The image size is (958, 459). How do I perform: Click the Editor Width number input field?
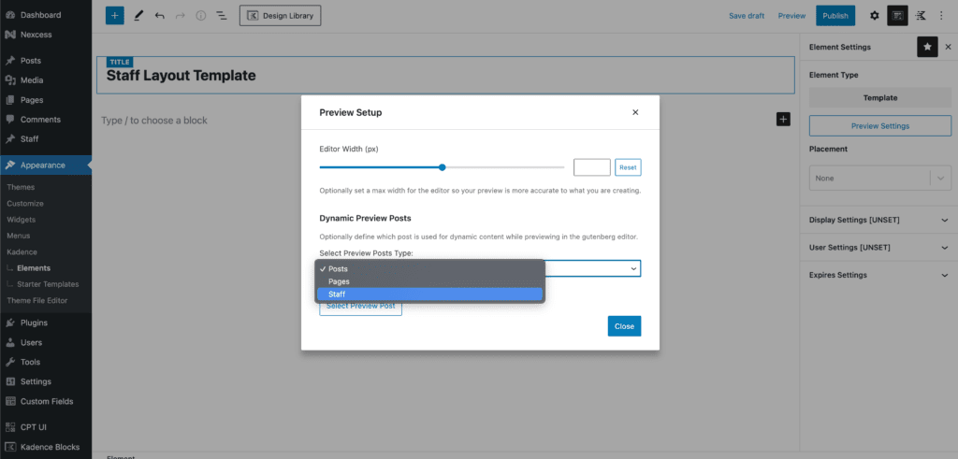point(592,167)
